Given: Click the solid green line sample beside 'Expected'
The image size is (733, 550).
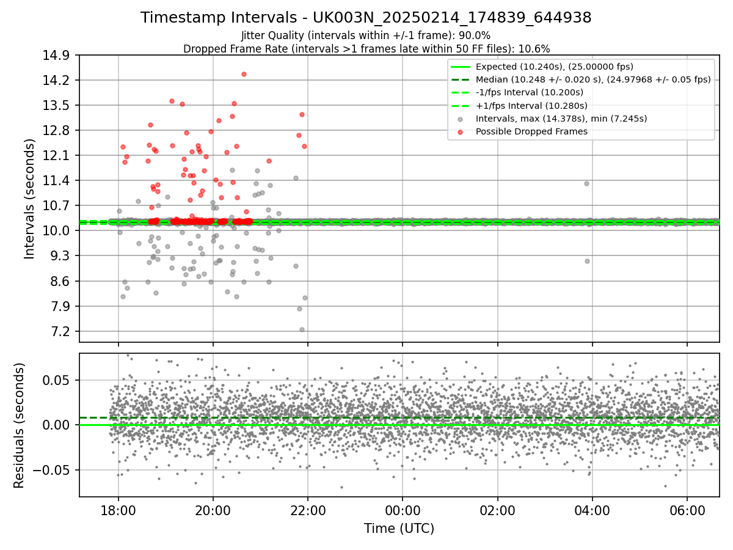Looking at the screenshot, I should coord(460,67).
